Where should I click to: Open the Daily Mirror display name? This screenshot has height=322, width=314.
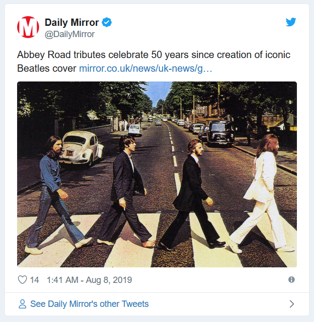(x=72, y=22)
